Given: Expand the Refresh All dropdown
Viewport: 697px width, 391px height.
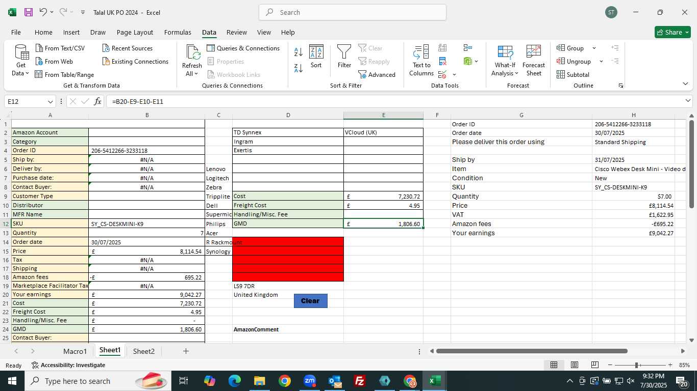Looking at the screenshot, I should click(192, 74).
